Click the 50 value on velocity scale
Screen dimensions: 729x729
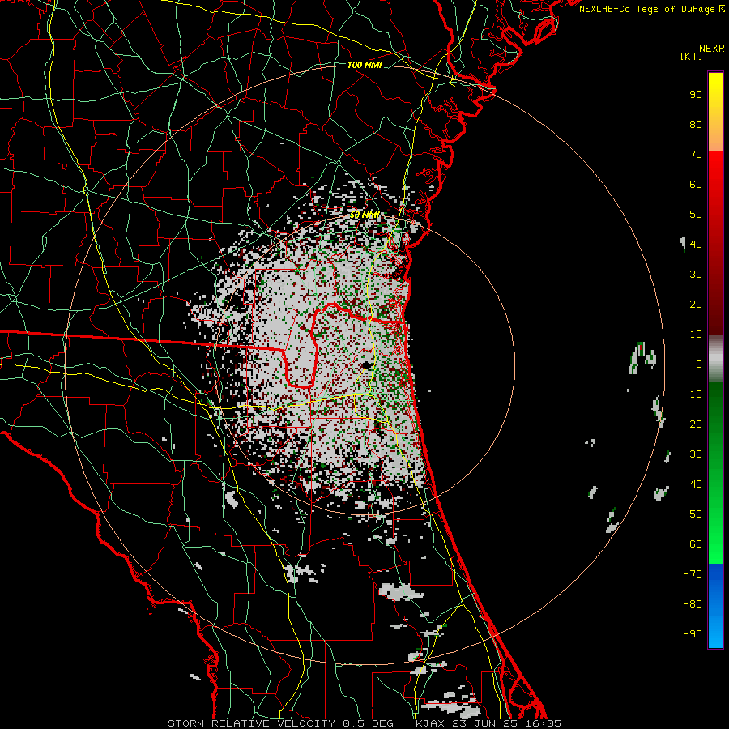[x=696, y=215]
